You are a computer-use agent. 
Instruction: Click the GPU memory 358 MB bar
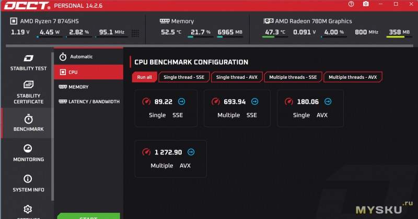click(x=399, y=37)
